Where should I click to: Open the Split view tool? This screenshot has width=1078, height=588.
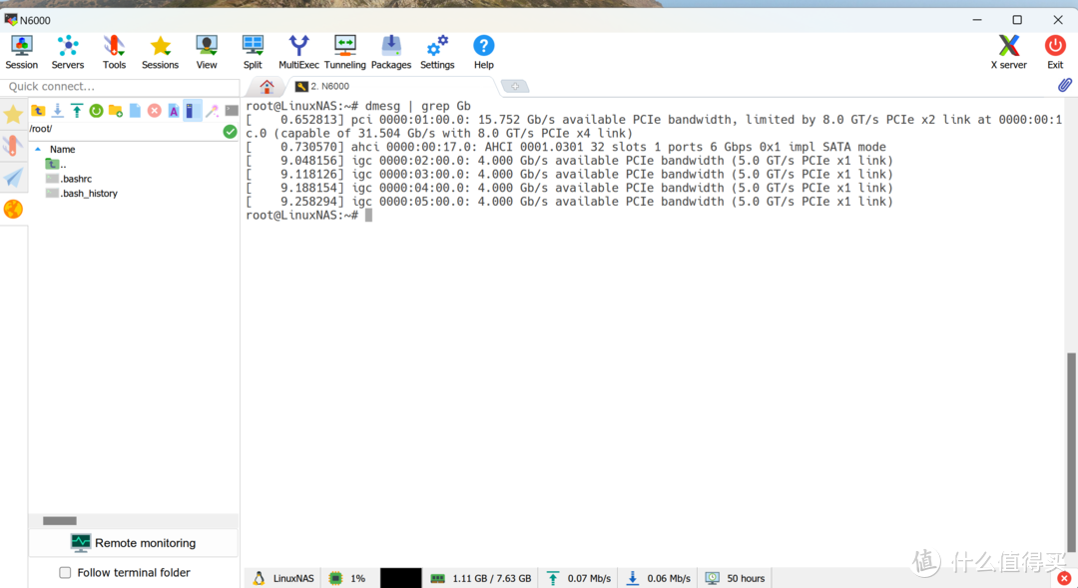pos(253,51)
